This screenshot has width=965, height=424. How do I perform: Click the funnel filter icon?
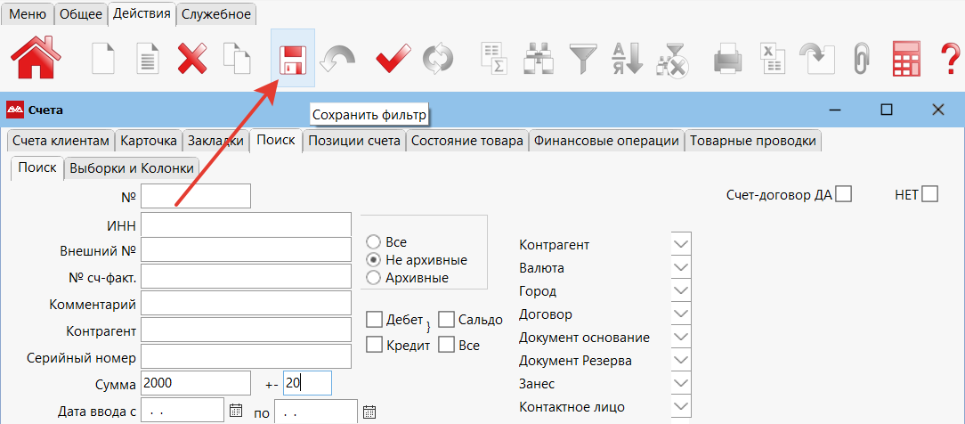click(585, 59)
